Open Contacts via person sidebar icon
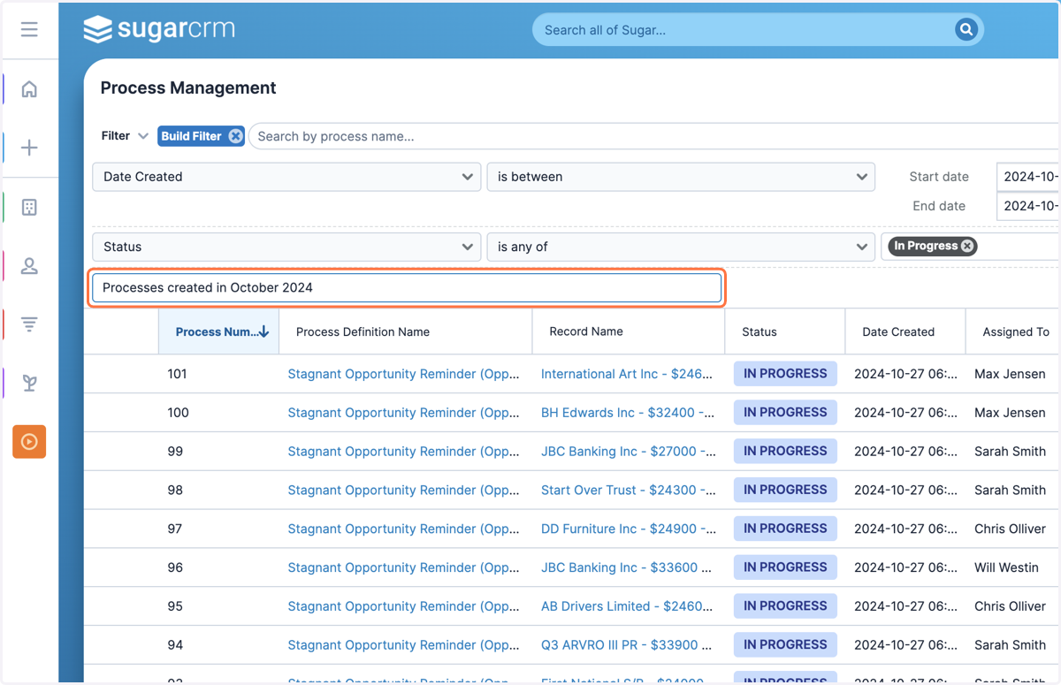This screenshot has height=685, width=1061. click(x=29, y=266)
